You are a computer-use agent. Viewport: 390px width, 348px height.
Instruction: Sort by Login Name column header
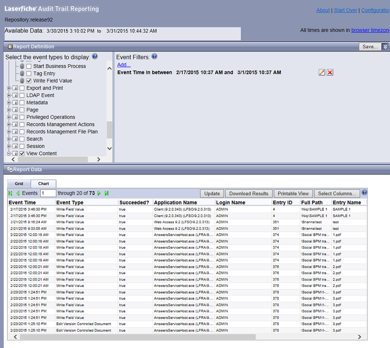point(231,202)
